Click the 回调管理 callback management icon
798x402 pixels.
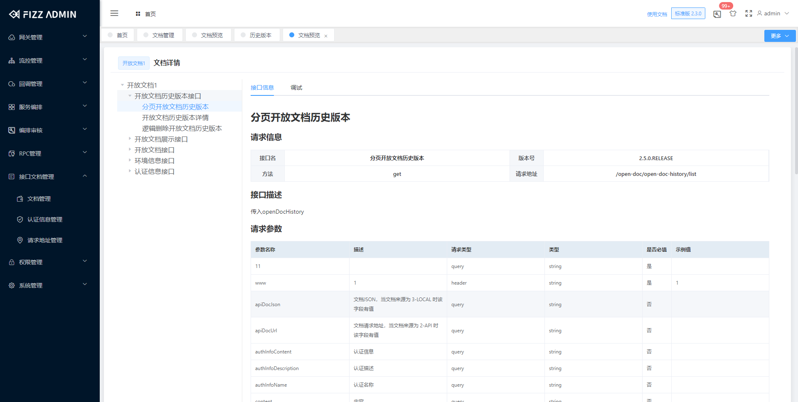pos(12,83)
